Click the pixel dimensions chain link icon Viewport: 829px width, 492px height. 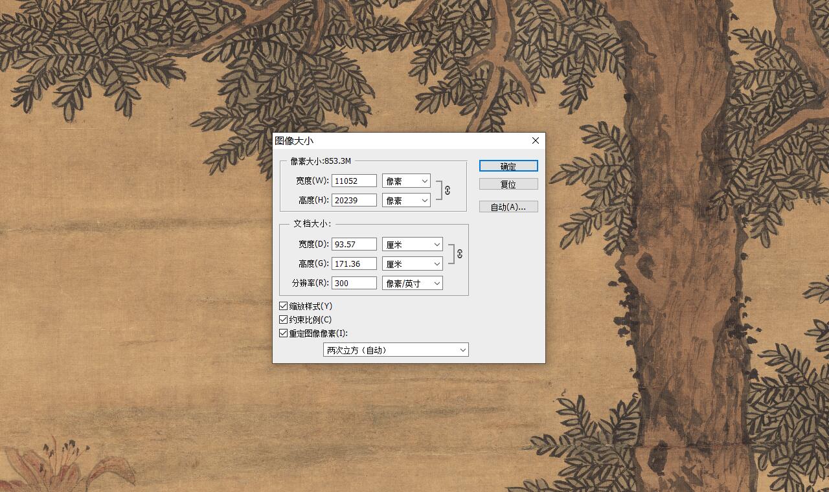tap(448, 190)
